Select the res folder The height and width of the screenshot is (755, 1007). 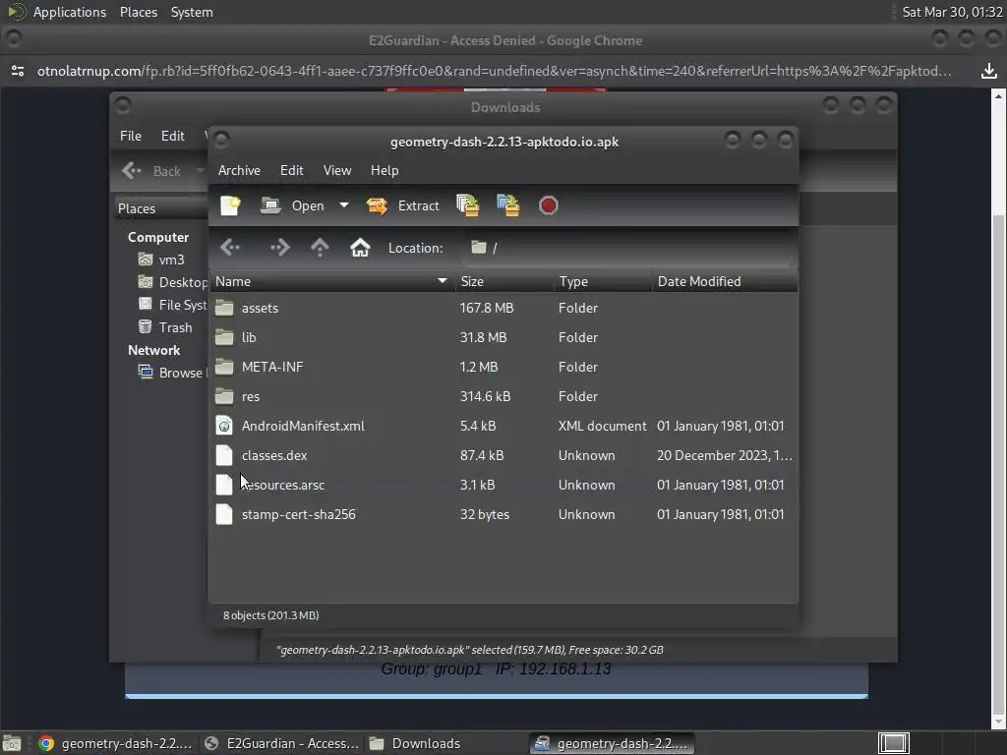(x=503, y=397)
